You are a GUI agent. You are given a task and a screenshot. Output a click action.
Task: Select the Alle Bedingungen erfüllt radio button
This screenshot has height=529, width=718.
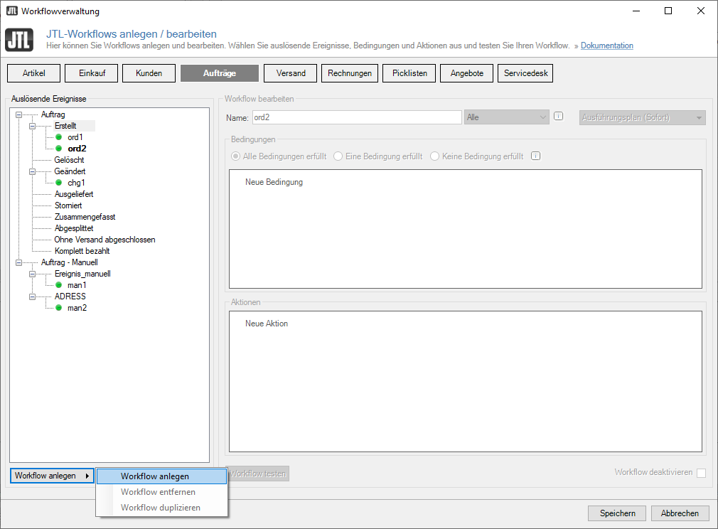[x=235, y=156]
